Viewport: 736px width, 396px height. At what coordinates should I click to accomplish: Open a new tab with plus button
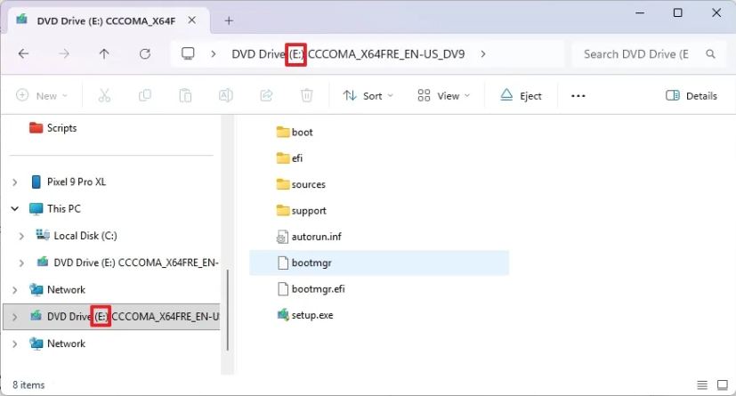[229, 20]
